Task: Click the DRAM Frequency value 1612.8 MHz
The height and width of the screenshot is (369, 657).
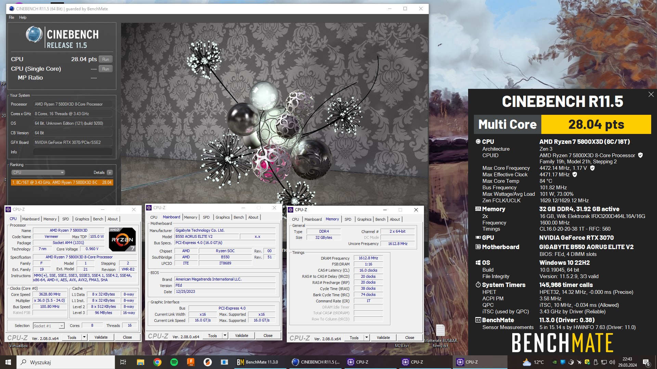Action: pyautogui.click(x=368, y=258)
